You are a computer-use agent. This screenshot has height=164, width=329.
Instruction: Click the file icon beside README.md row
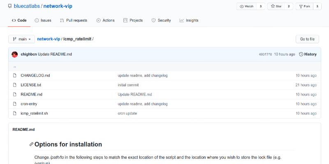click(14, 94)
